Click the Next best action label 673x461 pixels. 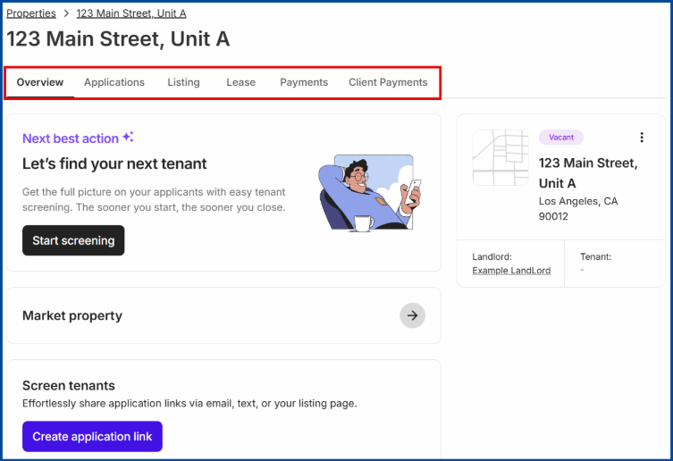(x=71, y=138)
